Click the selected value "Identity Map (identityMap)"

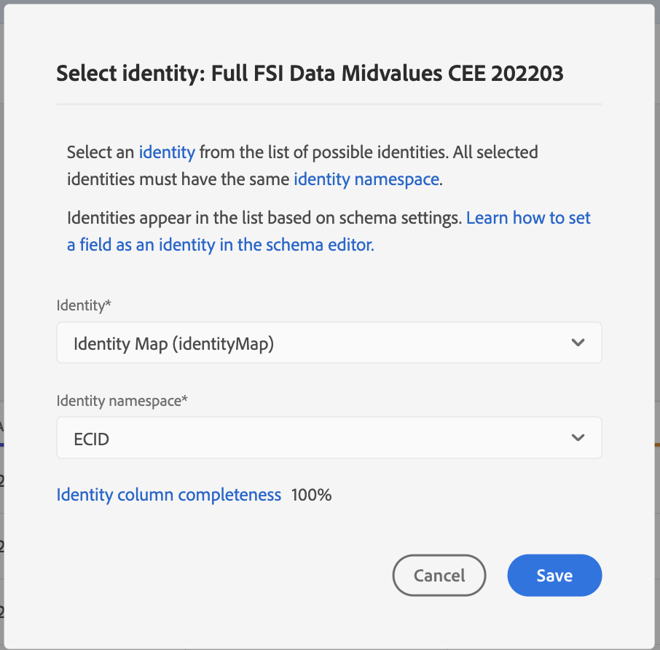pyautogui.click(x=173, y=343)
